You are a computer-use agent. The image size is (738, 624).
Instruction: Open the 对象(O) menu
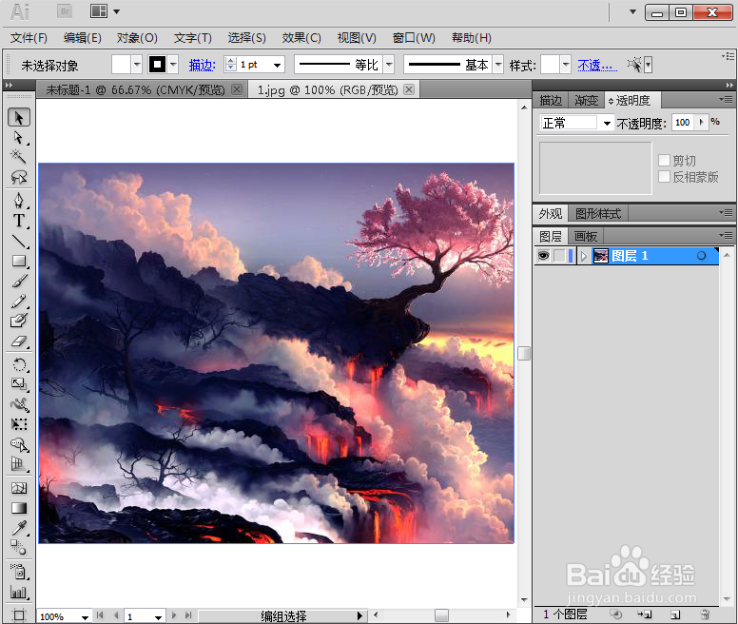pos(137,38)
